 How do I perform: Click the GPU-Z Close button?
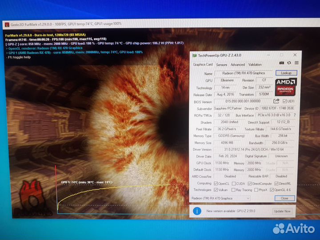tap(284, 198)
